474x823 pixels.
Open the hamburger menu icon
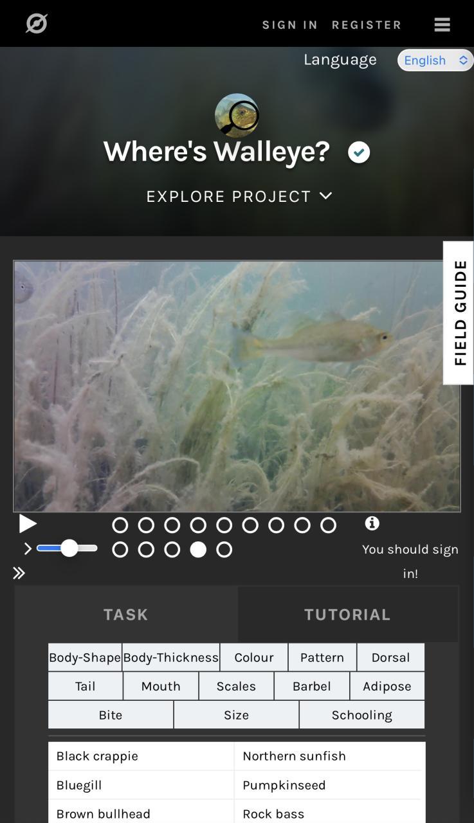[x=442, y=24]
